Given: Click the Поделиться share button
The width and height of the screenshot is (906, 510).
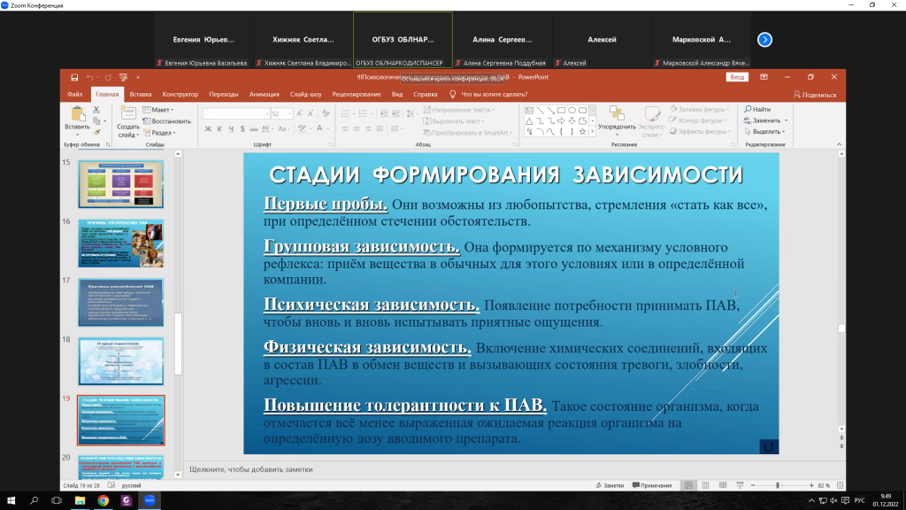Looking at the screenshot, I should 815,95.
